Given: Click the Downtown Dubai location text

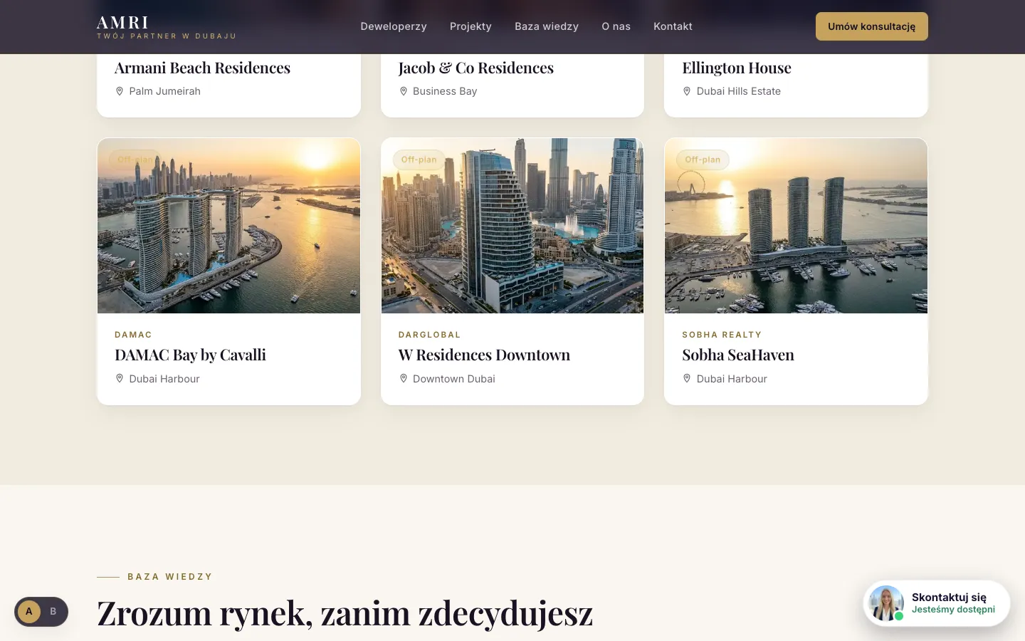Looking at the screenshot, I should [x=454, y=379].
